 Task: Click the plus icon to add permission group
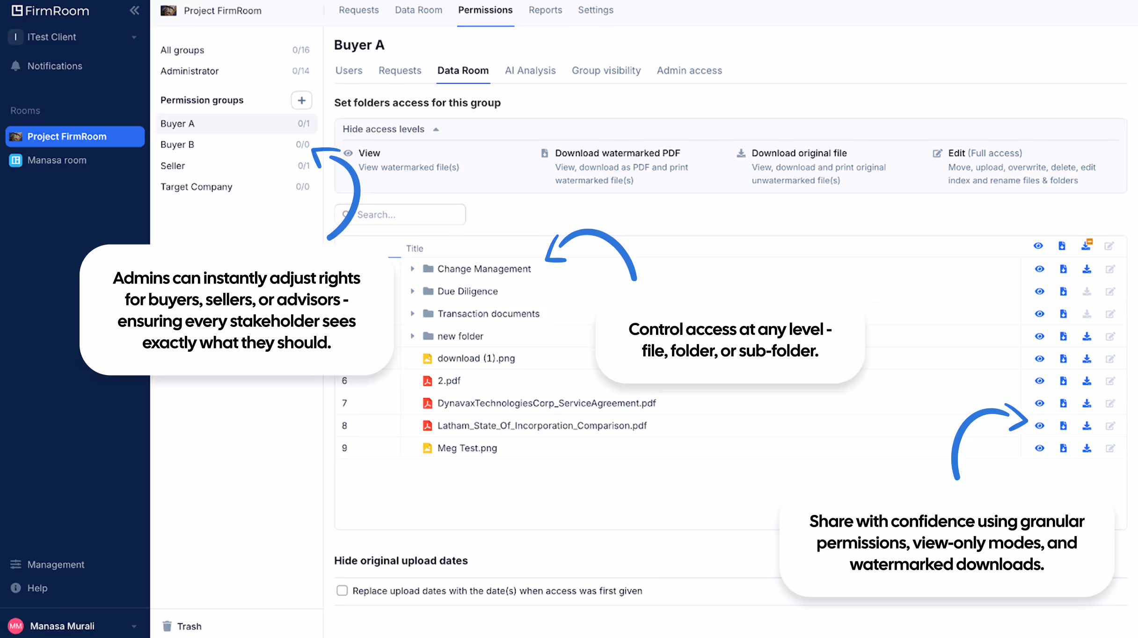(x=301, y=100)
